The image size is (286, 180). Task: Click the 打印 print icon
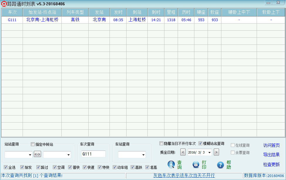(x=196, y=165)
